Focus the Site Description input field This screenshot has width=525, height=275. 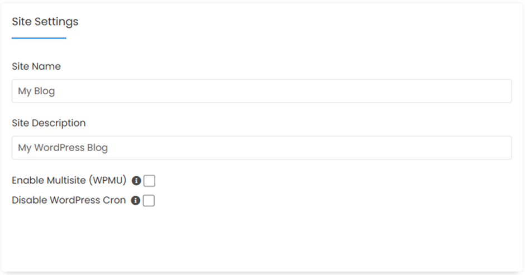coord(262,147)
